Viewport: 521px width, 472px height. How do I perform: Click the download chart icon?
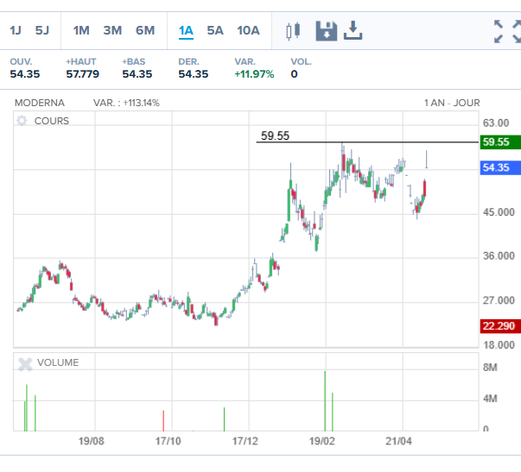point(353,30)
